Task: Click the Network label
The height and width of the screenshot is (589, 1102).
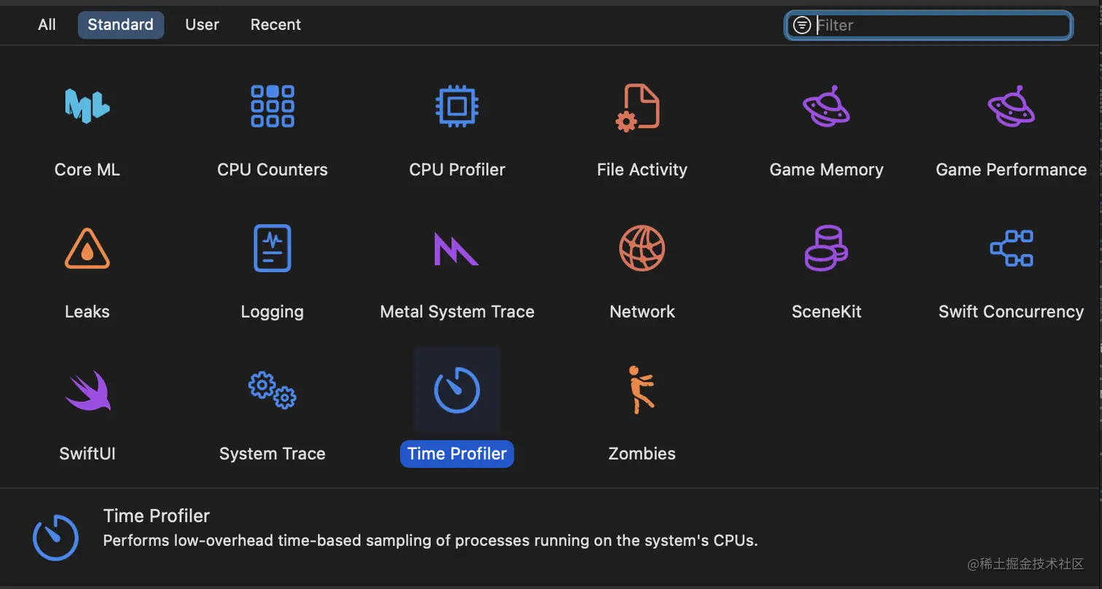Action: pyautogui.click(x=642, y=312)
